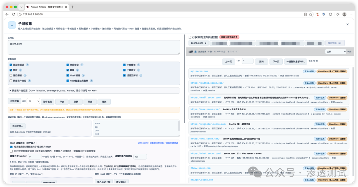Click the 刷新 button

[x=76, y=102]
